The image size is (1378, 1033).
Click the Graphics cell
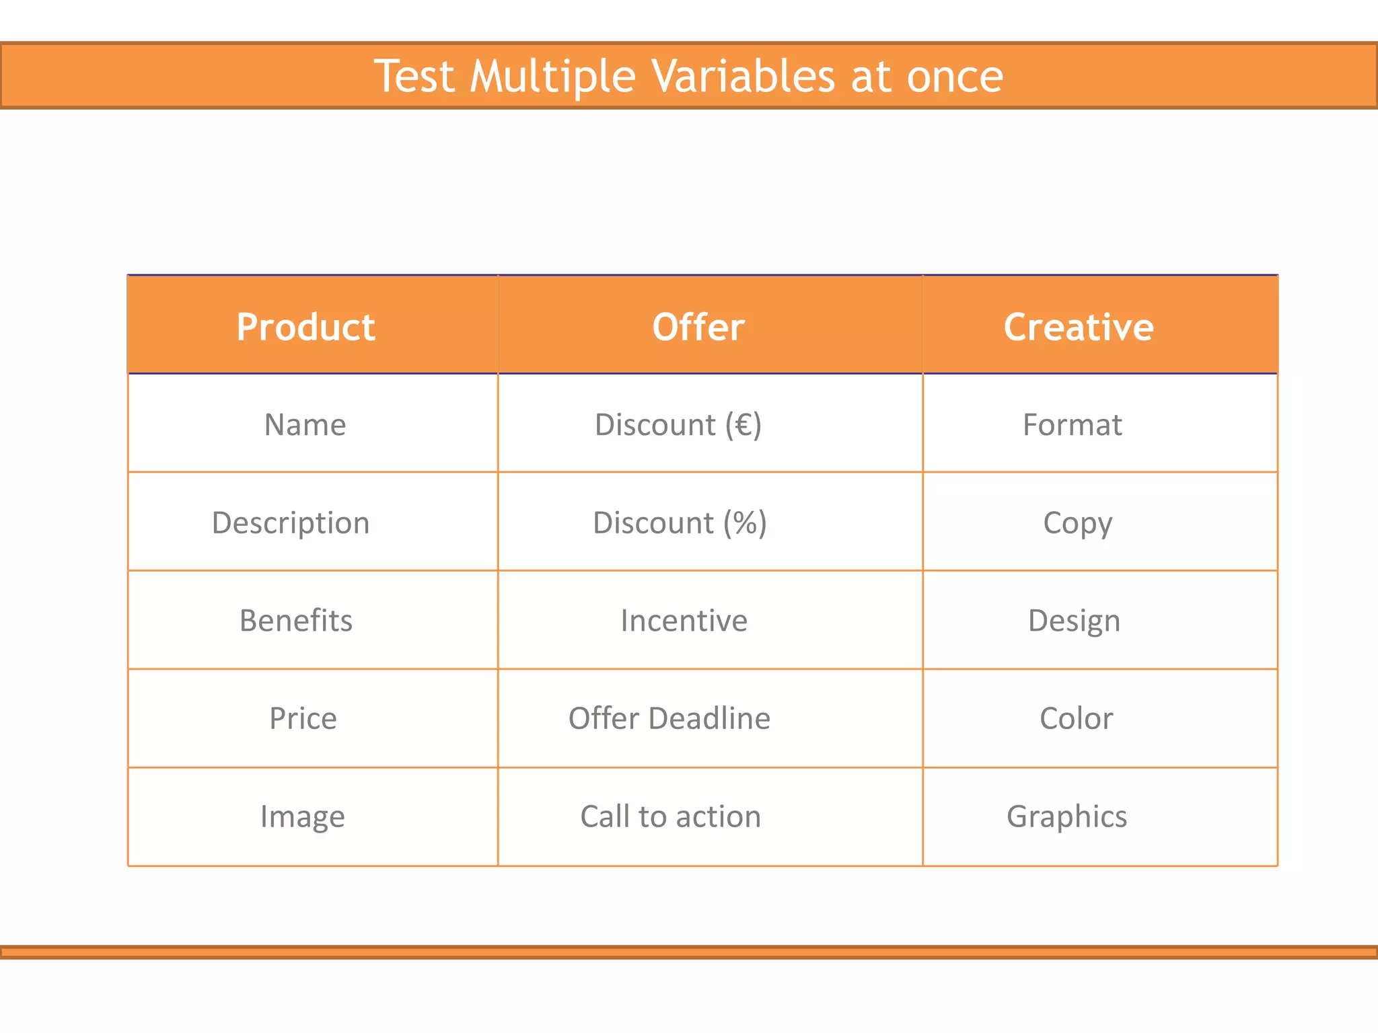1066,816
